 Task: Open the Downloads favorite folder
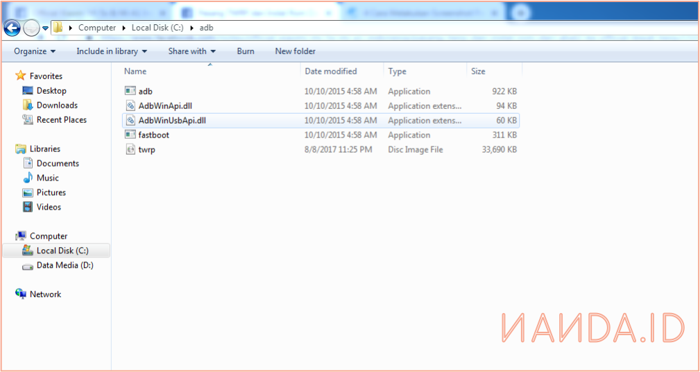point(57,105)
